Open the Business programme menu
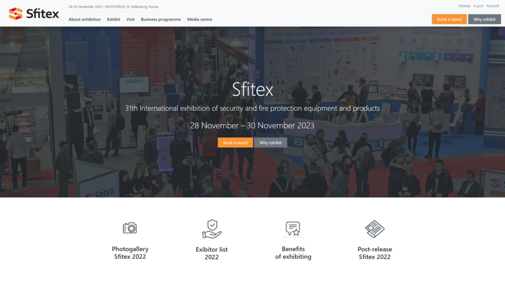Viewport: 505px width, 284px height. click(161, 19)
